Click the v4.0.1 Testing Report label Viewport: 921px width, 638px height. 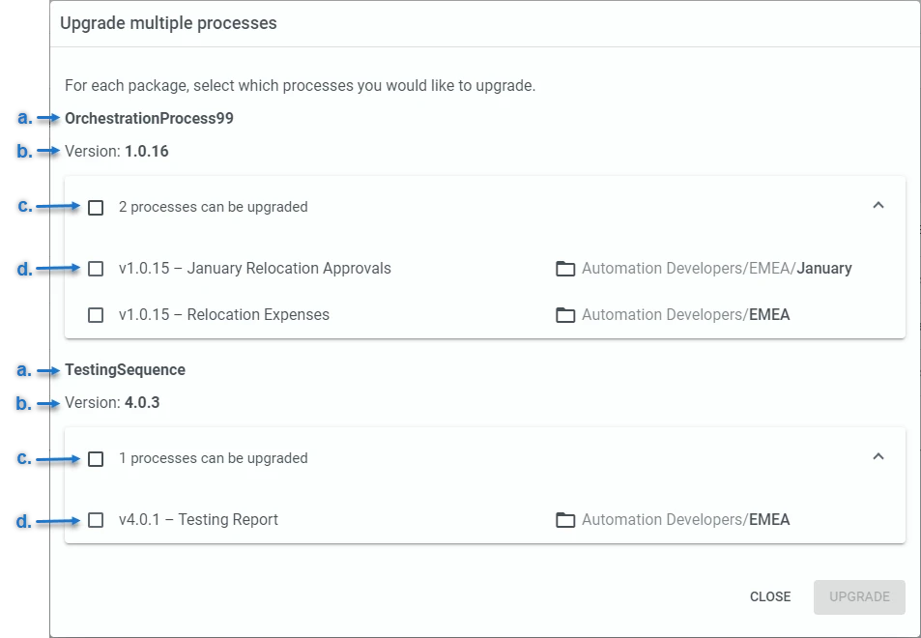198,520
